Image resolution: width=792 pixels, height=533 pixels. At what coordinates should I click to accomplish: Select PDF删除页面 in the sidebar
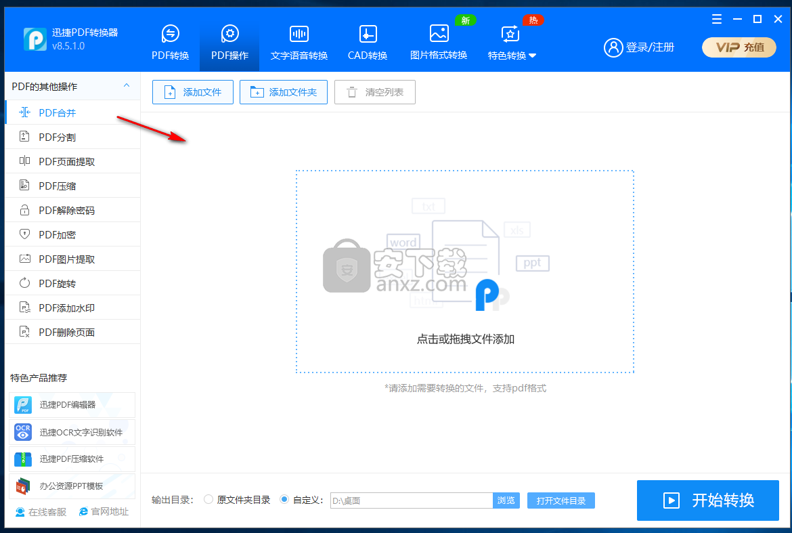[72, 332]
